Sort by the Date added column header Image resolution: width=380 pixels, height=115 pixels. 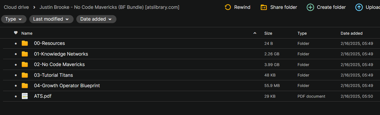[x=352, y=33]
